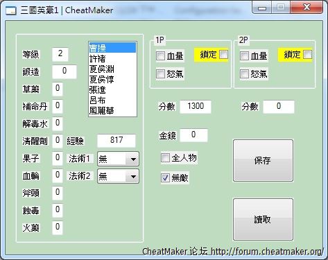
Task: Tick the 2P 鎖定 lock checkbox
Action: (307, 55)
